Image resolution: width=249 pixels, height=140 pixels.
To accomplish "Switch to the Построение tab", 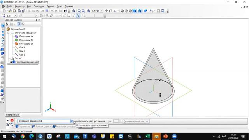I will 12,115.
